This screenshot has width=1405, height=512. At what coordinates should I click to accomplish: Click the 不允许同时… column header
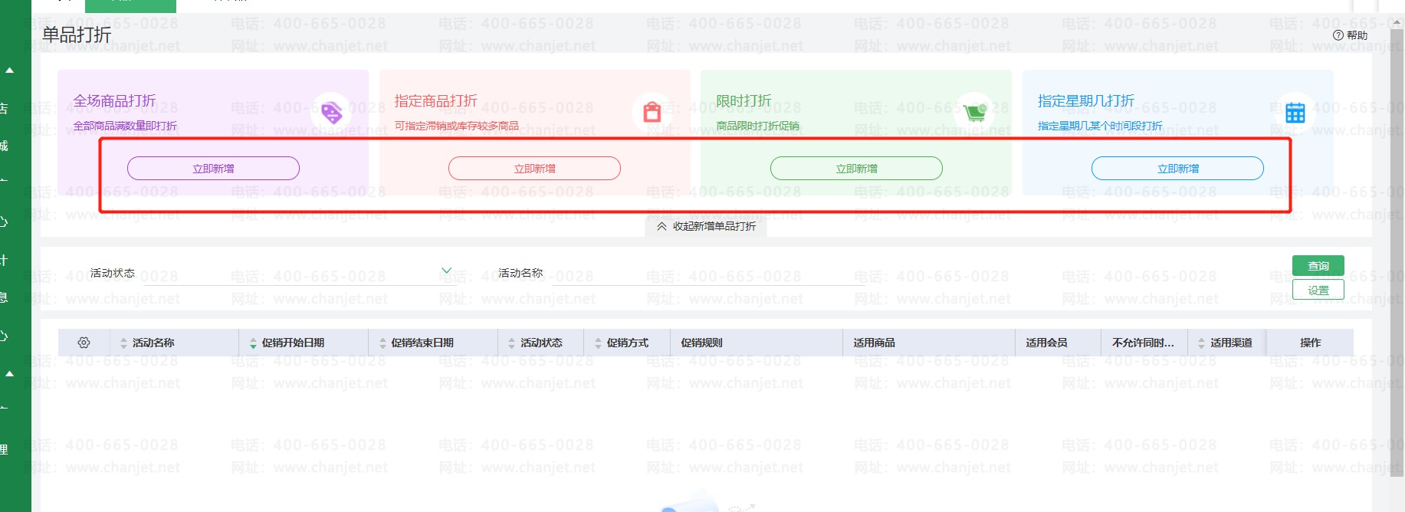point(1143,343)
